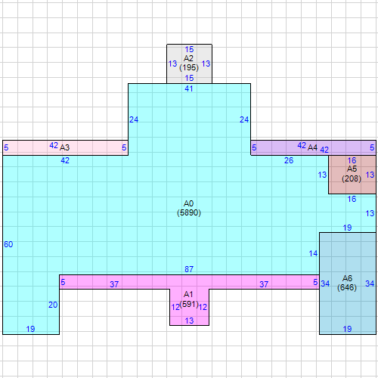Screen dimensions: 378x378
Task: Click the 13 dimension at the bottom of A1
Action: pos(189,321)
